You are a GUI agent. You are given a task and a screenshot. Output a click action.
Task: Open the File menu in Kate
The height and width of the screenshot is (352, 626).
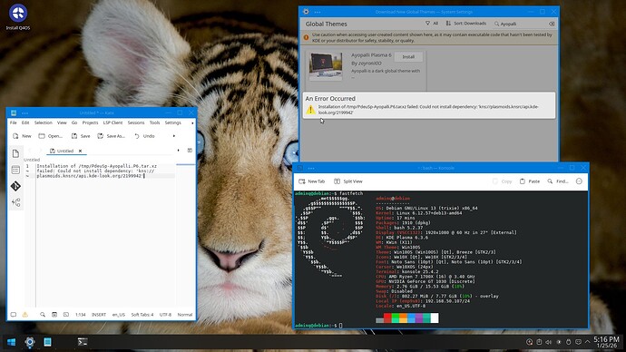click(14, 122)
